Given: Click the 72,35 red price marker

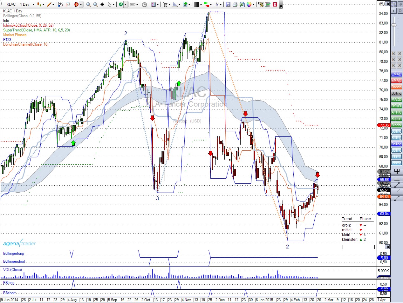Looking at the screenshot, I should [385, 125].
